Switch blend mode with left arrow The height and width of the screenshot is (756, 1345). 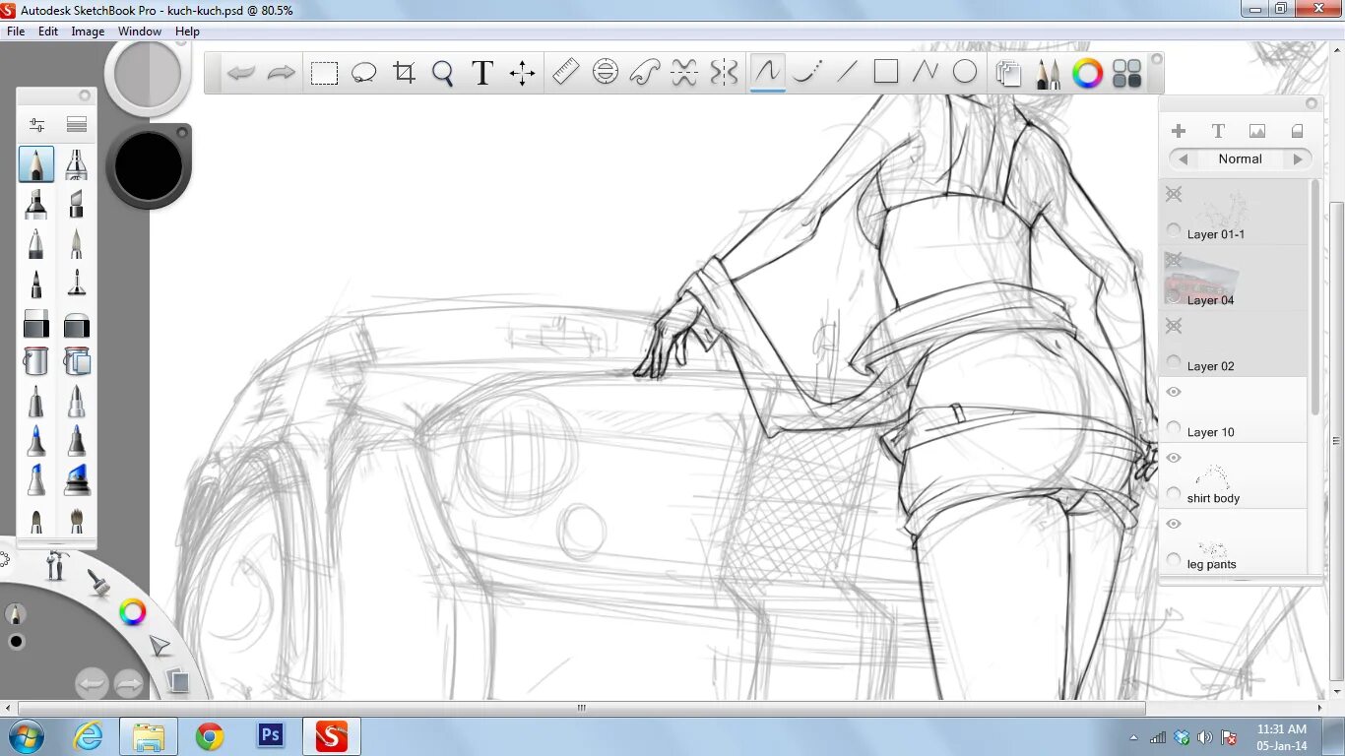(x=1183, y=158)
